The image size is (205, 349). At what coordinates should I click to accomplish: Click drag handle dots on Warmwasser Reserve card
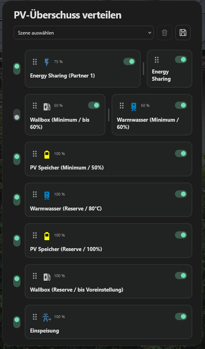click(x=34, y=194)
